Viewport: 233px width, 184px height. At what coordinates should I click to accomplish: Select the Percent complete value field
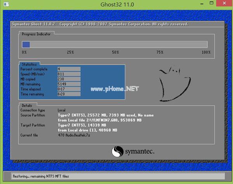[68, 69]
